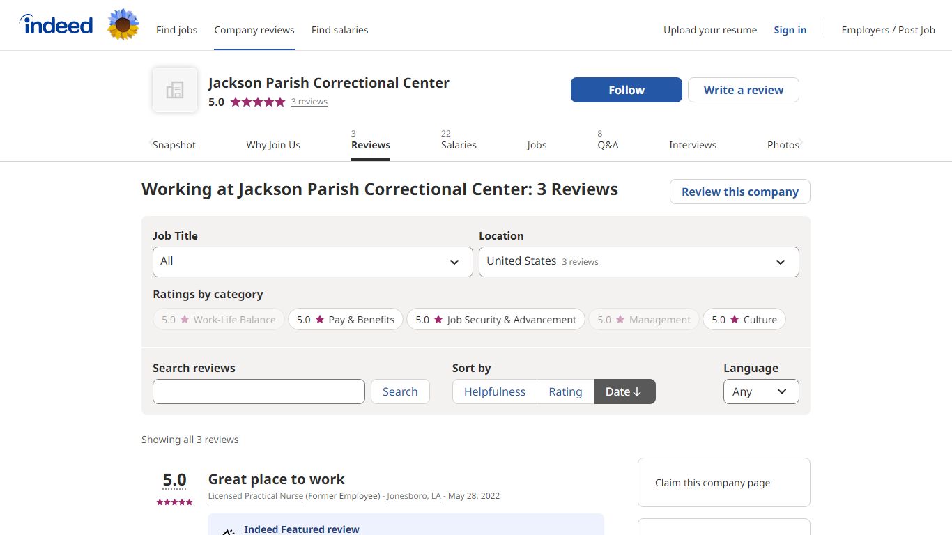Click the company name heading
The height and width of the screenshot is (535, 952).
click(x=329, y=83)
